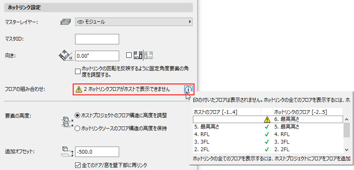Click the マスタID input field
354x170 pixels.
point(97,39)
